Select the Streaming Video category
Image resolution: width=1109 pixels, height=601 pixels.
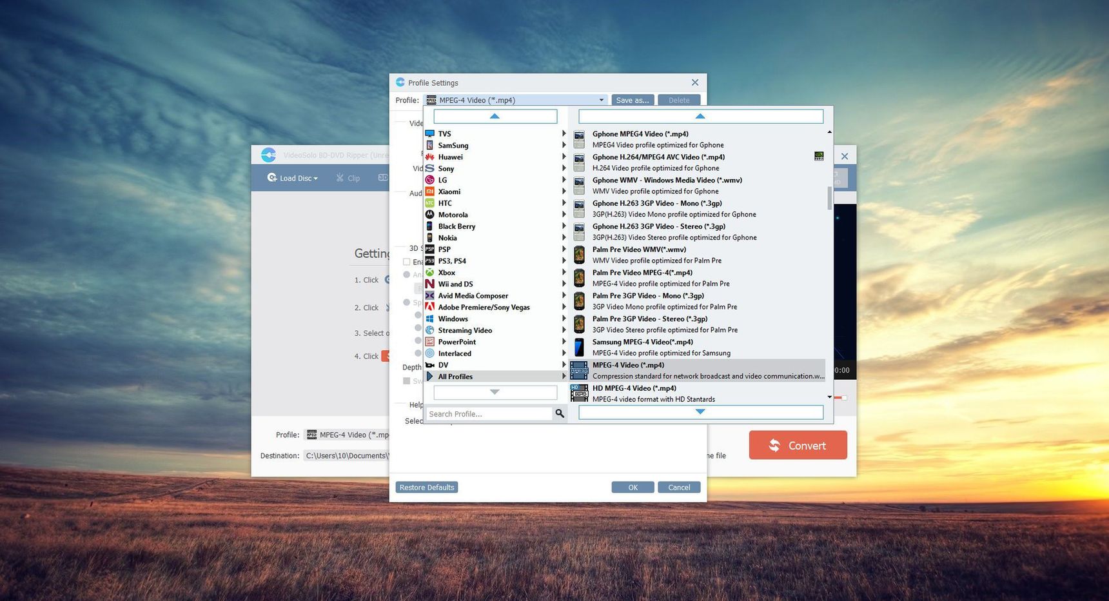pos(495,330)
